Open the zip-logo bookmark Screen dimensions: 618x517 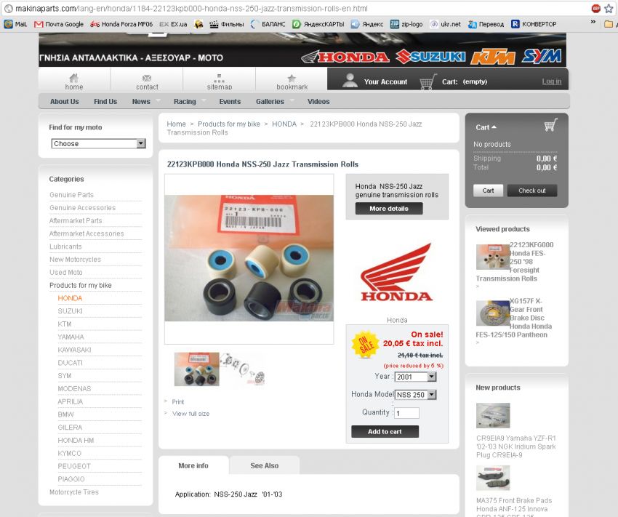pyautogui.click(x=406, y=24)
